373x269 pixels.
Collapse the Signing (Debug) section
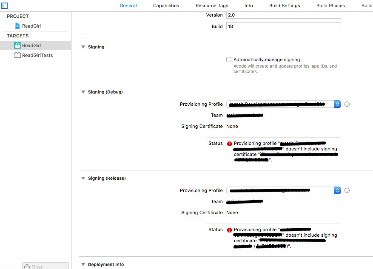click(83, 92)
